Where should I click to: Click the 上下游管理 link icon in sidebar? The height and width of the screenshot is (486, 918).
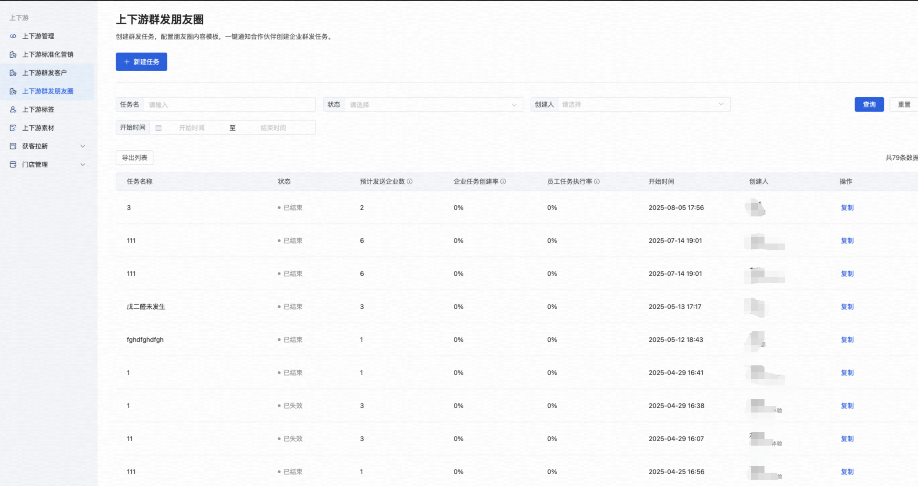pyautogui.click(x=13, y=36)
